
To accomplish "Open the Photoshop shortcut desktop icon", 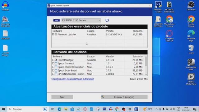I will [x=158, y=7].
